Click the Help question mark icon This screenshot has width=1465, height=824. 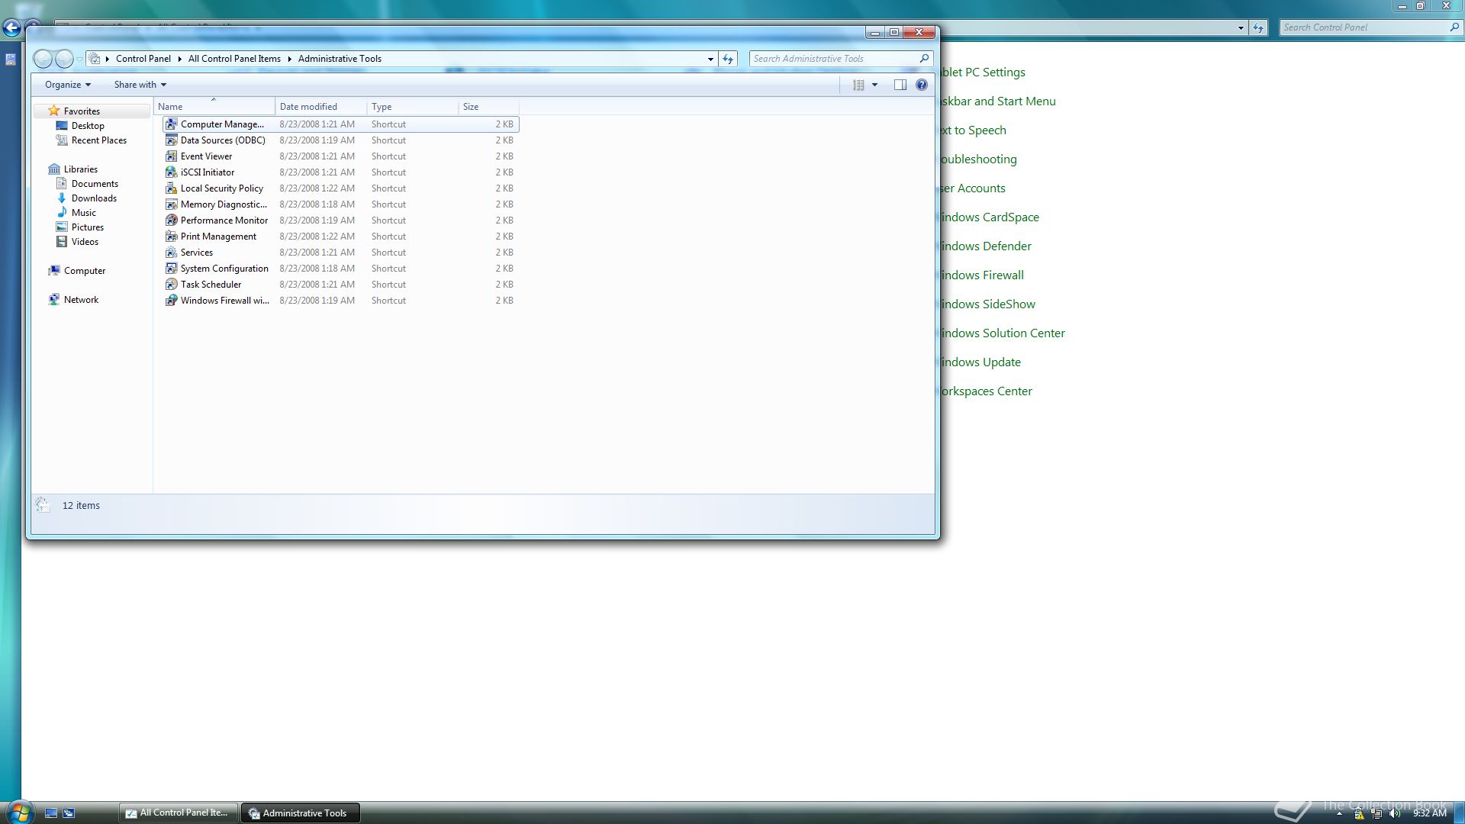(x=922, y=85)
